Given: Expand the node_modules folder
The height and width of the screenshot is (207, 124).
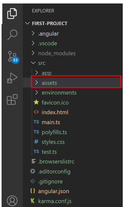Looking at the screenshot, I should (73, 53).
